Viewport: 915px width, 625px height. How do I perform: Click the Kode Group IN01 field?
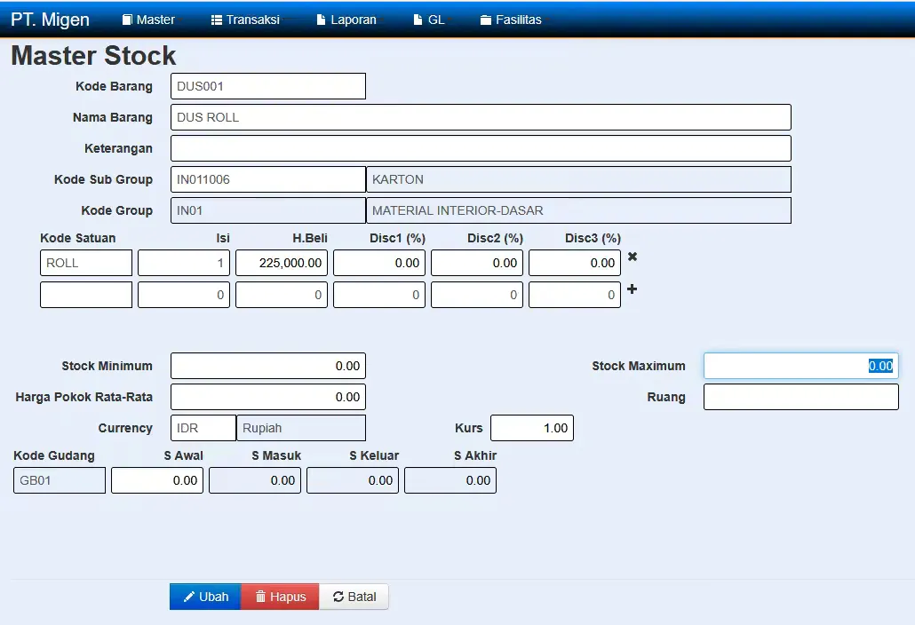coord(268,210)
